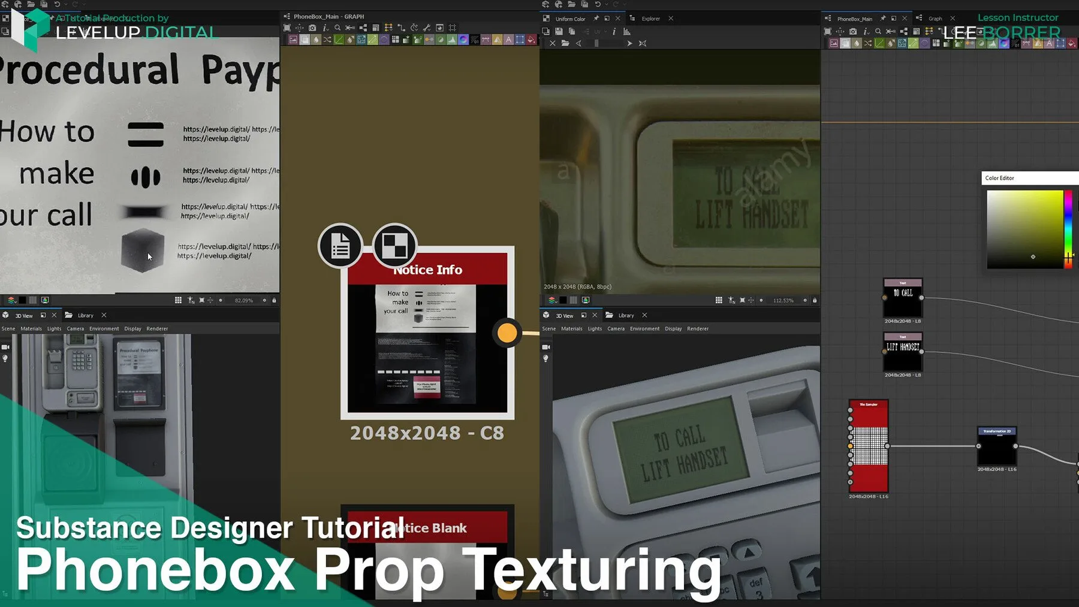
Task: Open the Display menu in the right 3D view
Action: (x=673, y=328)
